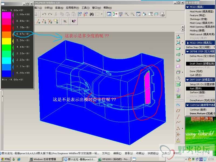The height and width of the screenshot is (162, 216).
Task: Click Define Move (定义移动)
Action: 202,56
